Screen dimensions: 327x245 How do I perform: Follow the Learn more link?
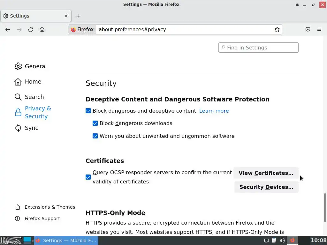214,111
